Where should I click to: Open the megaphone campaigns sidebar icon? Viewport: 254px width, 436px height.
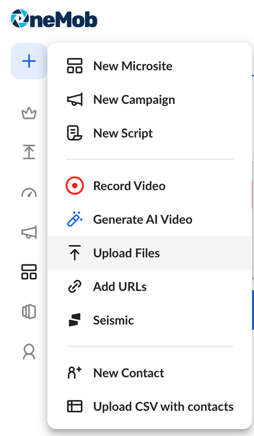(x=29, y=232)
